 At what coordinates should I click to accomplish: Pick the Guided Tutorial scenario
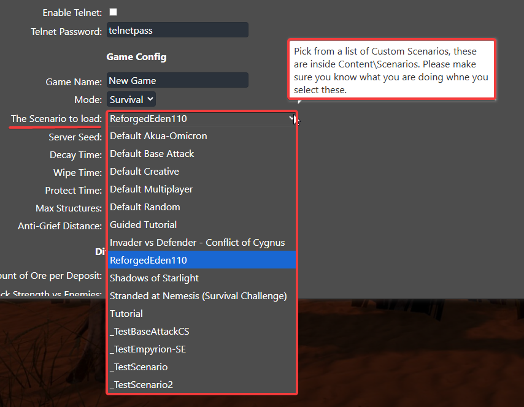tap(143, 224)
